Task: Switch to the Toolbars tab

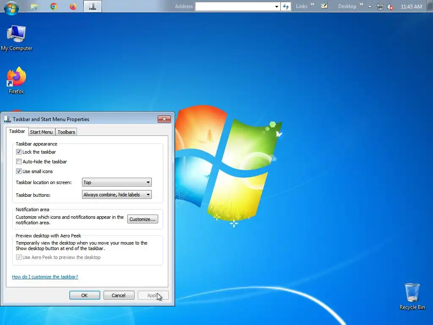Action: 66,132
